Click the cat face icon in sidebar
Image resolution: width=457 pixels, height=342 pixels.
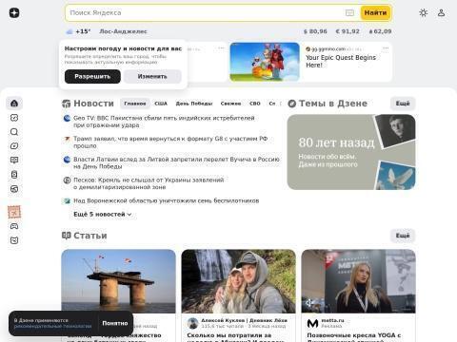(14, 240)
